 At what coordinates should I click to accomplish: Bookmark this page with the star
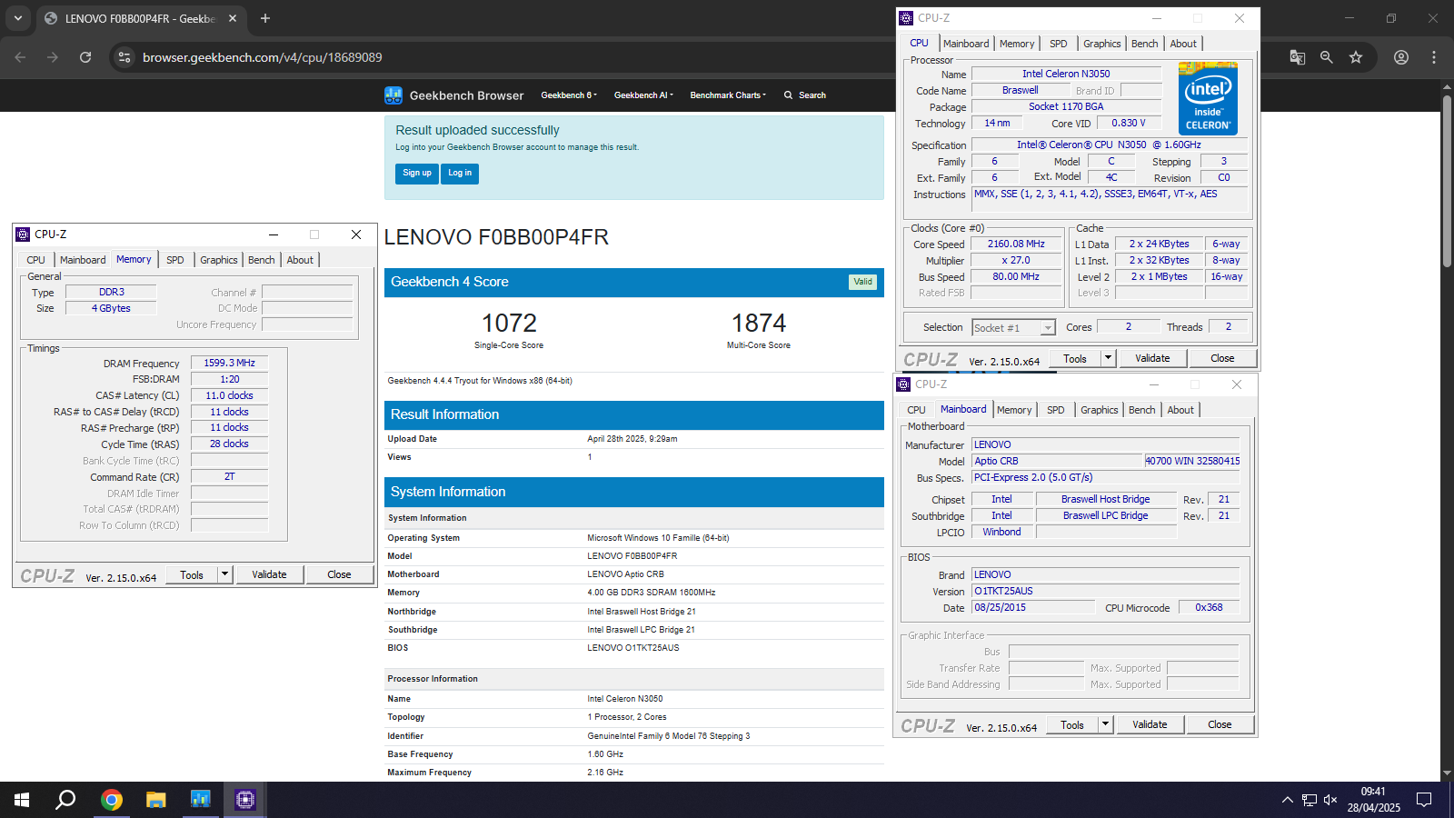pyautogui.click(x=1356, y=57)
